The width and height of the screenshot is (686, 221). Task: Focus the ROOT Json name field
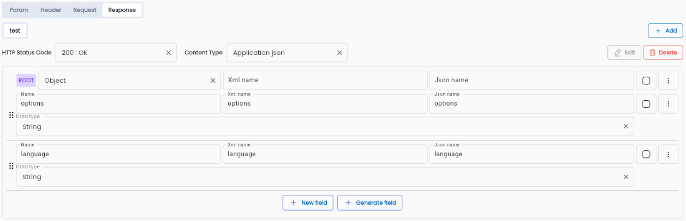click(x=532, y=80)
